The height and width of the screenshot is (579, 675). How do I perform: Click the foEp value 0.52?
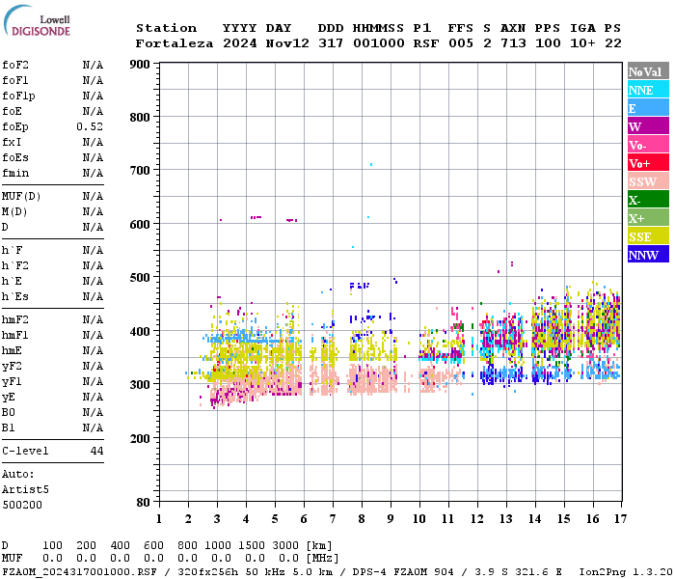[90, 126]
